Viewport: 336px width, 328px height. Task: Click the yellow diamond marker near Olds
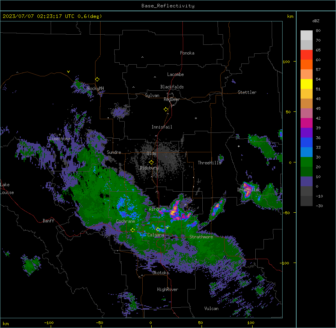pos(151,162)
